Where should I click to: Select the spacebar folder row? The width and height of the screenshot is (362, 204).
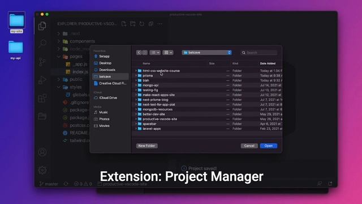pos(208,124)
